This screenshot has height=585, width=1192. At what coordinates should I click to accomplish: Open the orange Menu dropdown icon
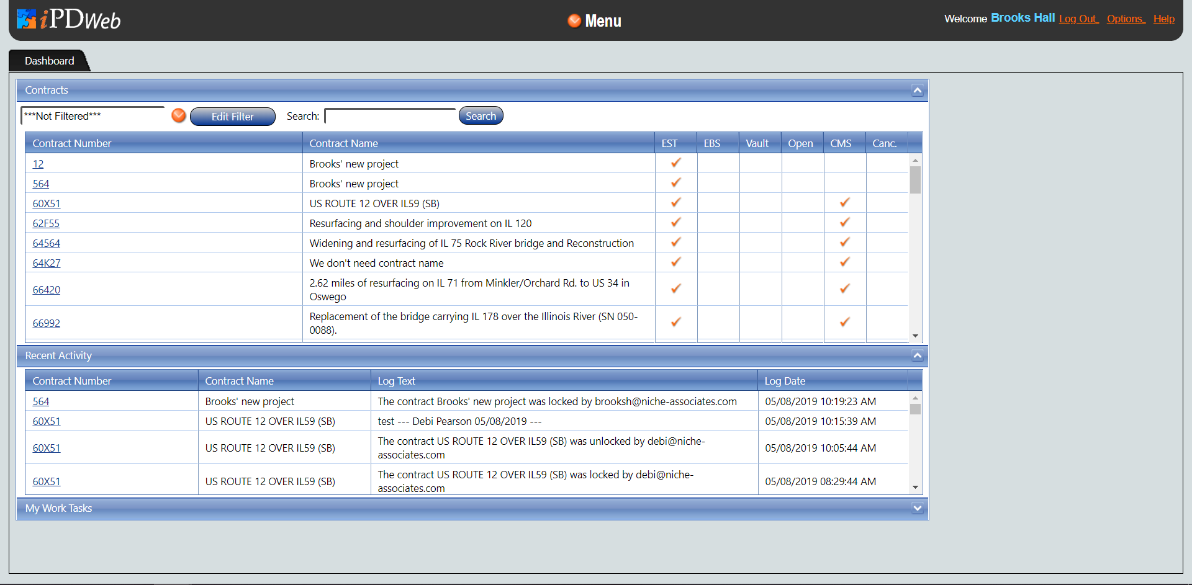[x=574, y=21]
